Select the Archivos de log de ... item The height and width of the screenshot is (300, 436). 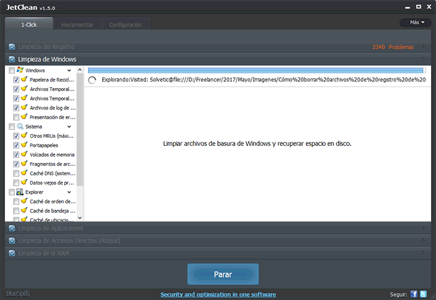point(52,108)
